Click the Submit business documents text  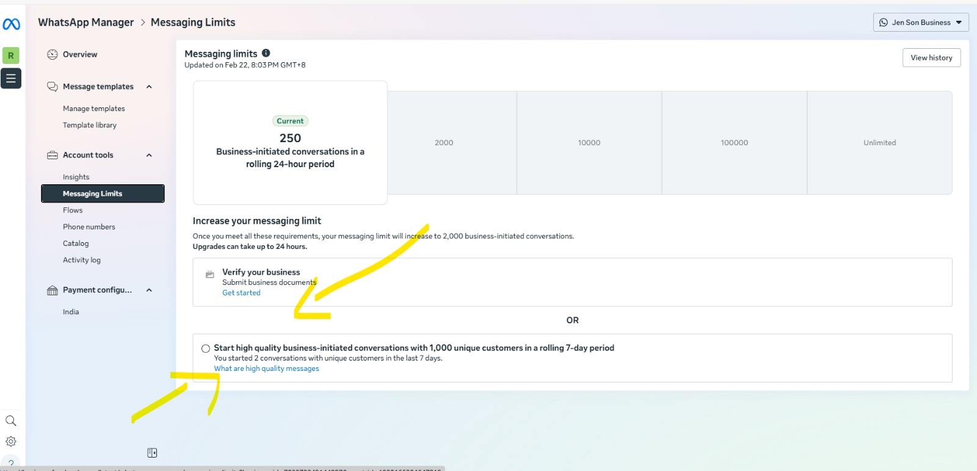(x=269, y=282)
